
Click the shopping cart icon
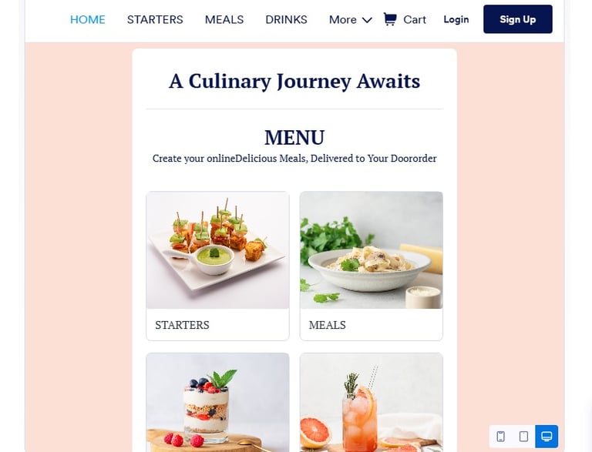(389, 18)
